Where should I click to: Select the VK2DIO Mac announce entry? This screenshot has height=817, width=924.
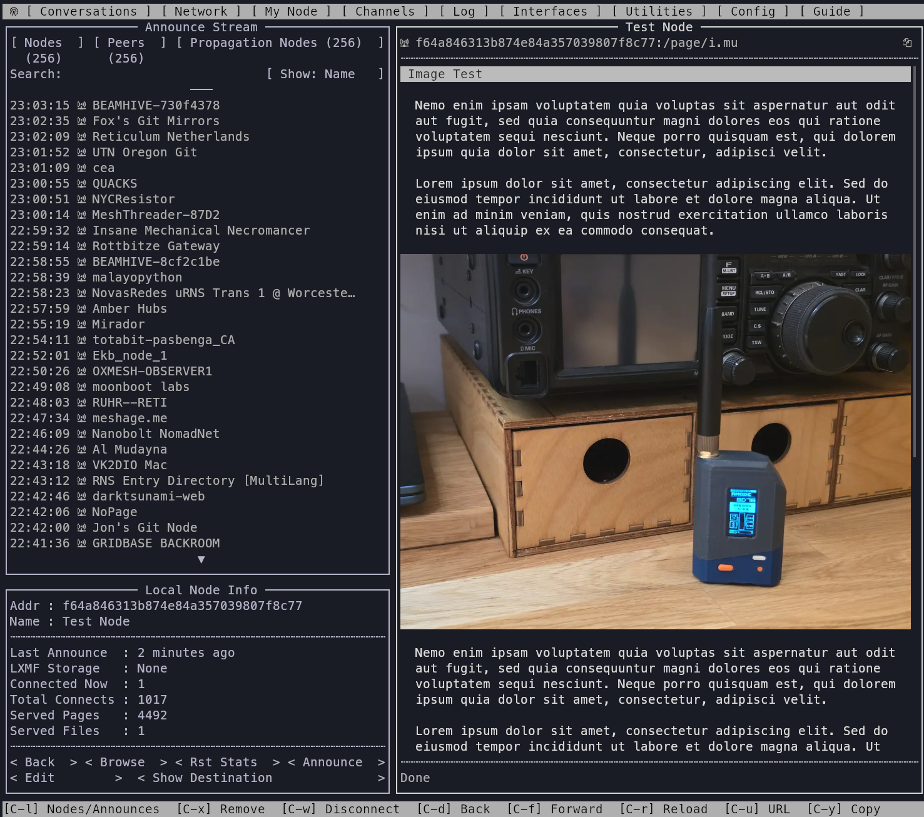click(88, 465)
